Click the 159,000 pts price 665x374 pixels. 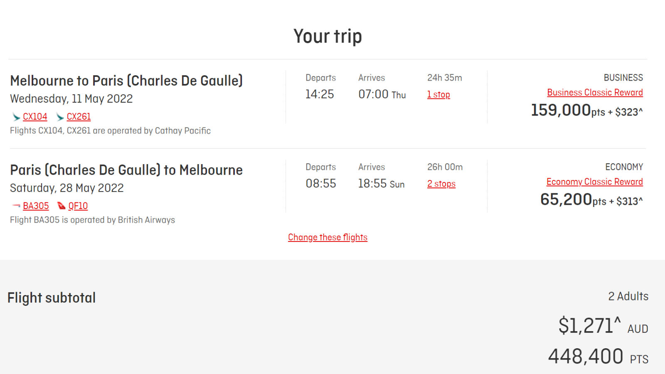587,111
